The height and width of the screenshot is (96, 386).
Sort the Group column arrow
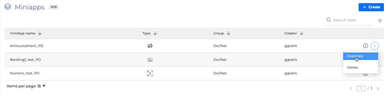point(229,33)
